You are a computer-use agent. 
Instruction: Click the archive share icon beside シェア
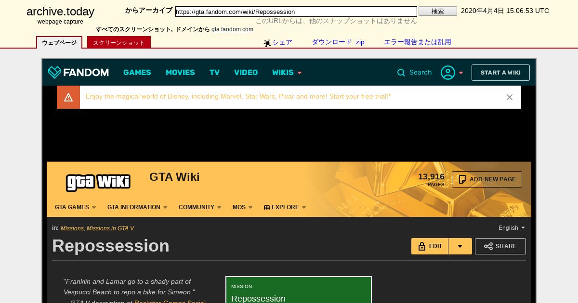point(267,43)
